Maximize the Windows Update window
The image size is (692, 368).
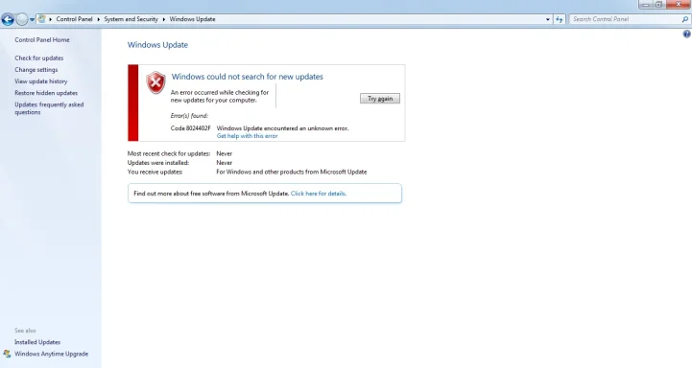[658, 5]
